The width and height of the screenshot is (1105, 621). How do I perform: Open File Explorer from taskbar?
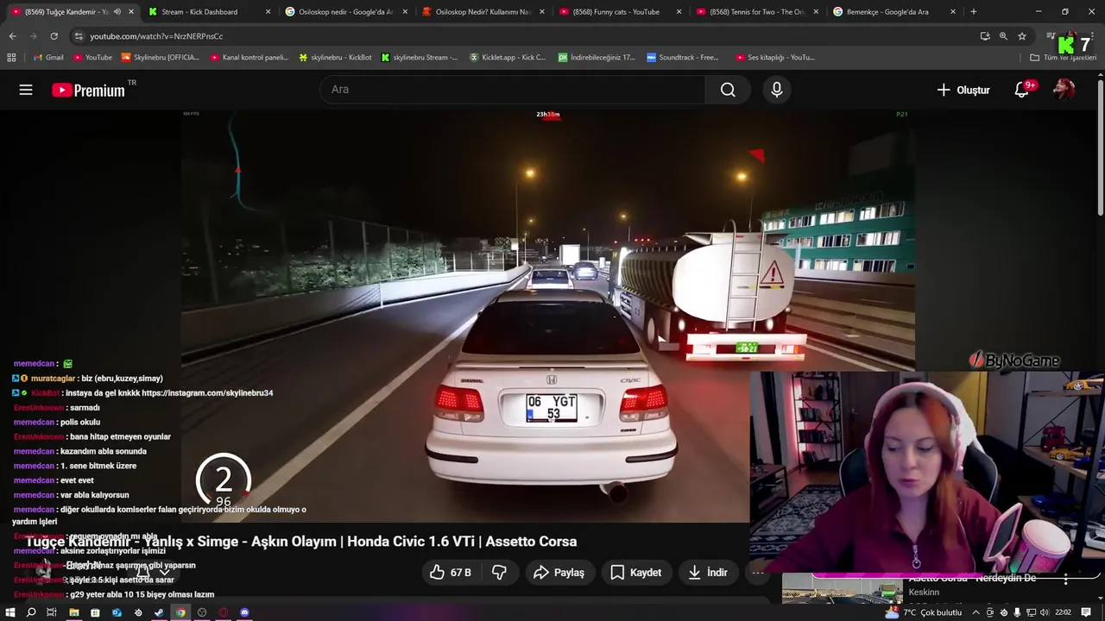[x=74, y=612]
